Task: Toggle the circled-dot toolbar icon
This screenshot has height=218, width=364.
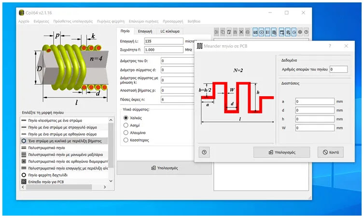Action: click(x=261, y=32)
